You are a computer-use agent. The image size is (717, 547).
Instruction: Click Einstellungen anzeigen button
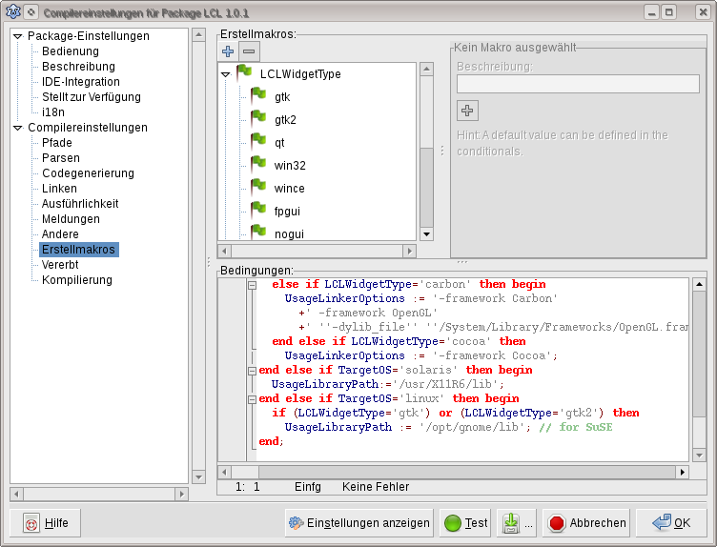(358, 522)
